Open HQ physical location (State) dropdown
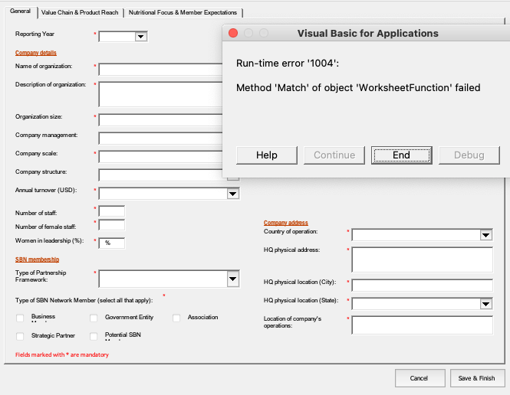Image resolution: width=510 pixels, height=395 pixels. click(x=485, y=304)
